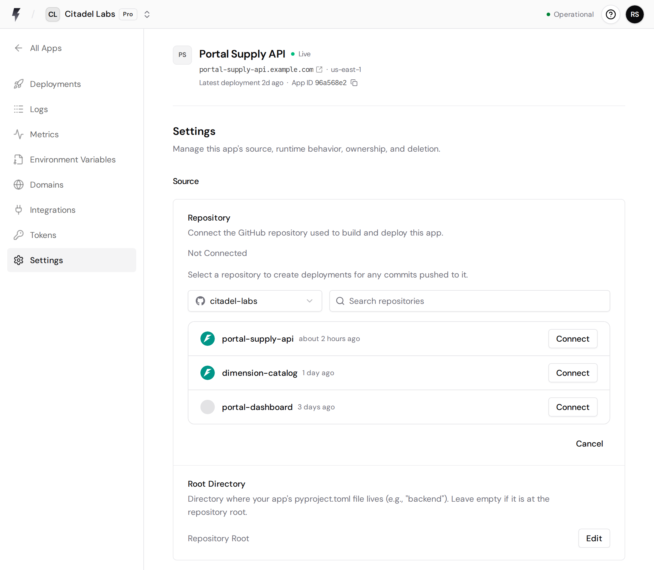The height and width of the screenshot is (570, 654).
Task: Open Integrations in the sidebar
Action: click(x=72, y=209)
